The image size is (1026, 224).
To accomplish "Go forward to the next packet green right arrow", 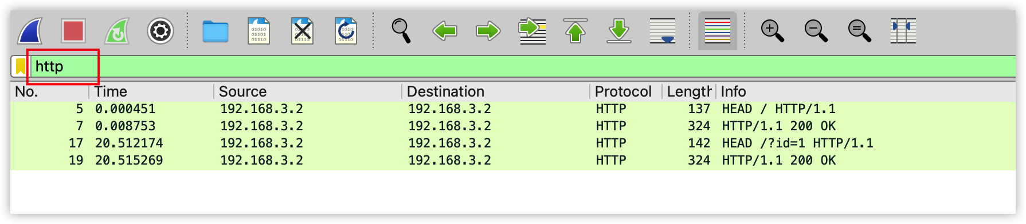I will [x=488, y=31].
